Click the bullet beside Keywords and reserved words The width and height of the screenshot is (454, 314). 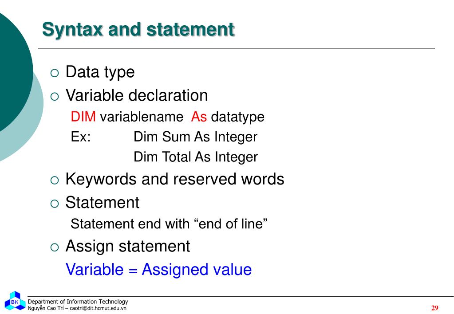(55, 180)
